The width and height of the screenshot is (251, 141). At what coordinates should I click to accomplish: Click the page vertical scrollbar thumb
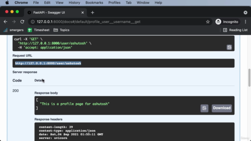click(x=249, y=78)
